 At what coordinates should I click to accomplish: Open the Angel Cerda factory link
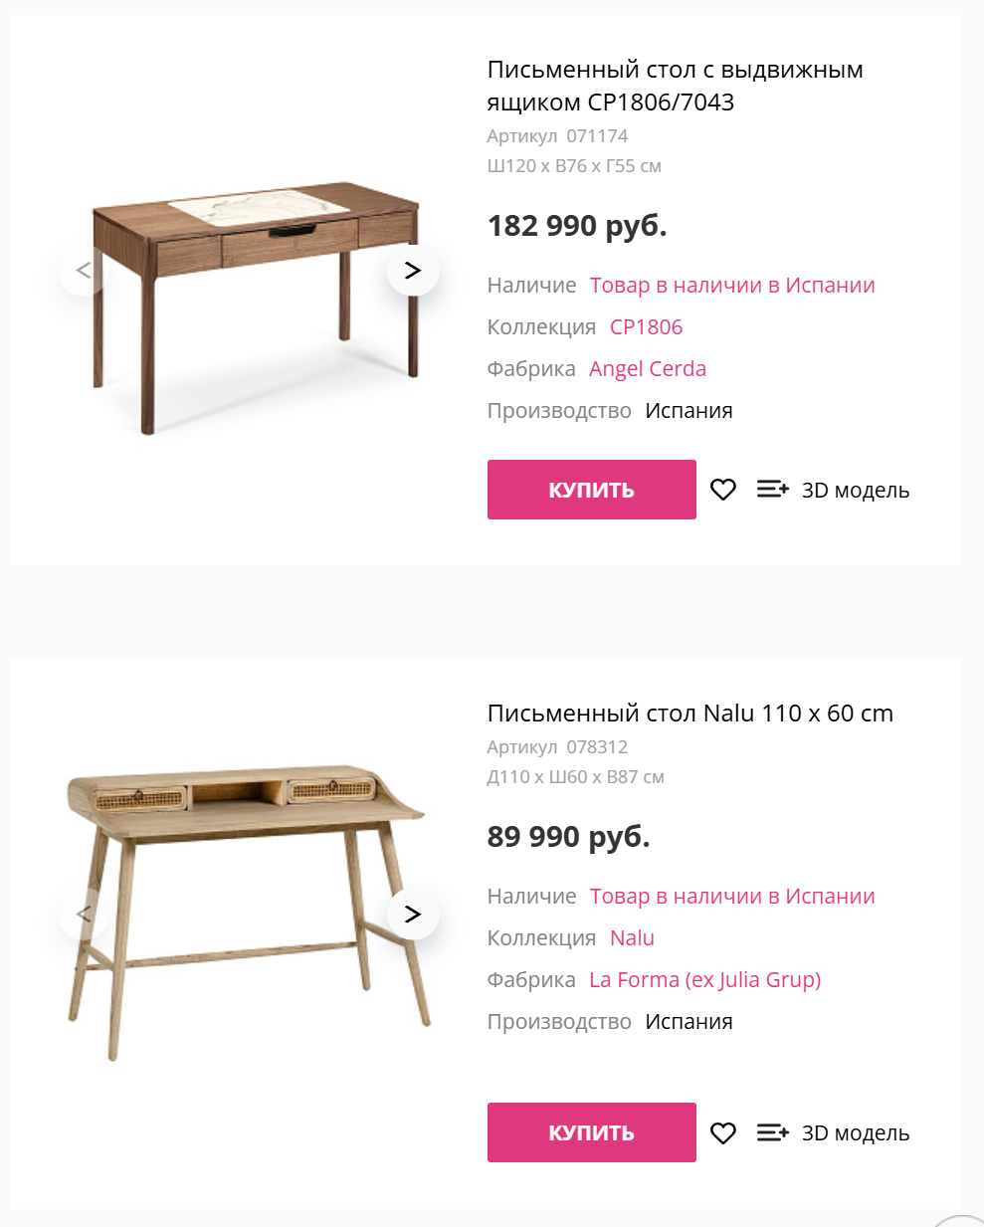(648, 369)
